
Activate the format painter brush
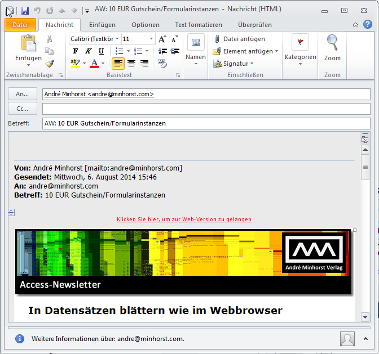(50, 64)
